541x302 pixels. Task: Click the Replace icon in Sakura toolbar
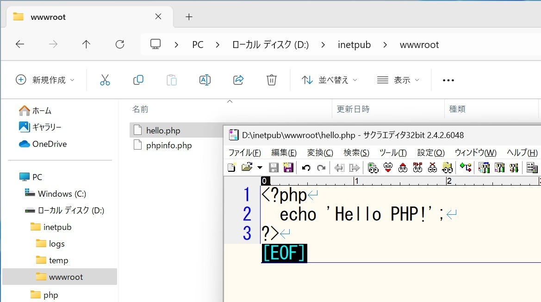[x=417, y=167]
